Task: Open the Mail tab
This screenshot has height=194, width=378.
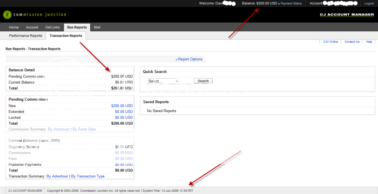Action: pos(97,27)
